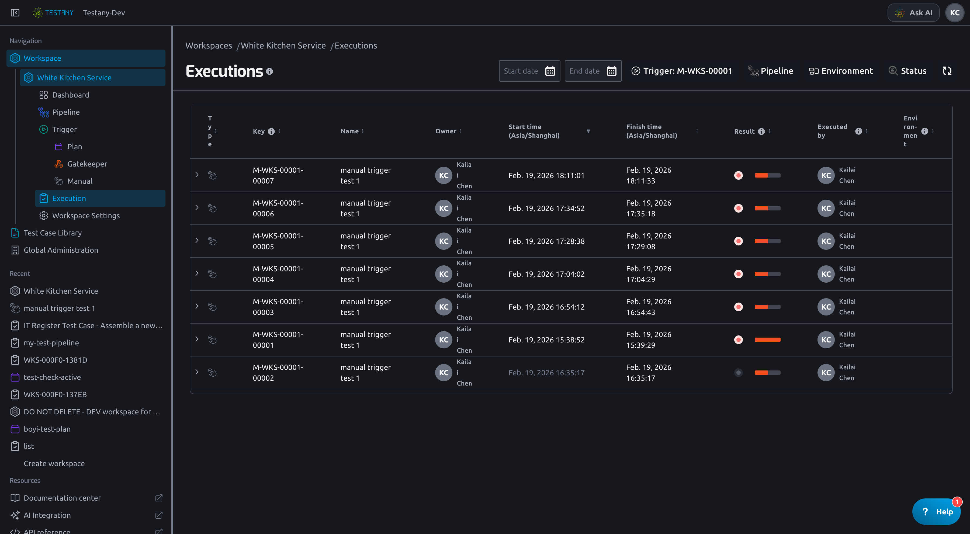This screenshot has height=534, width=970.
Task: Open the Pipeline filter
Action: 771,71
